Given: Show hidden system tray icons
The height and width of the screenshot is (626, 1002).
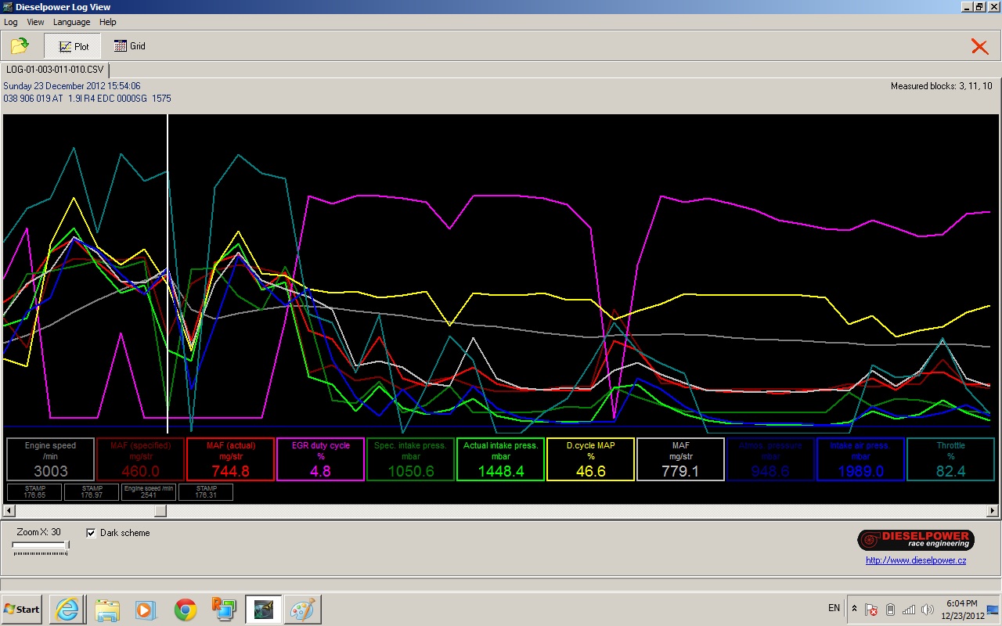Looking at the screenshot, I should click(x=854, y=609).
